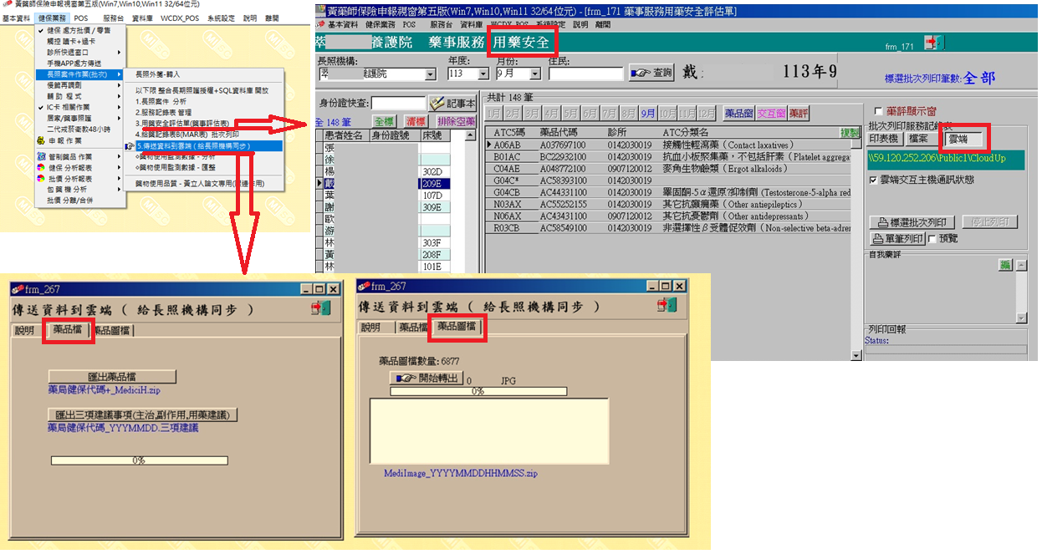The height and width of the screenshot is (554, 1042).
Task: Click the 管制藥品 作業 menu icon
Action: click(42, 156)
